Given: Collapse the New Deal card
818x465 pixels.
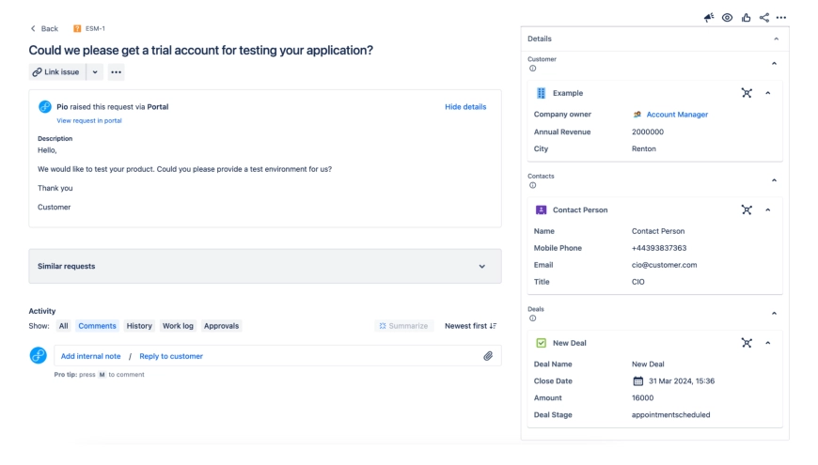Looking at the screenshot, I should pyautogui.click(x=768, y=343).
